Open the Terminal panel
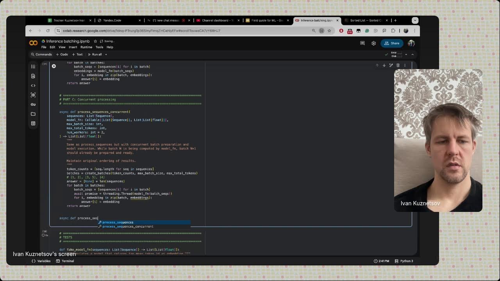 click(65, 261)
